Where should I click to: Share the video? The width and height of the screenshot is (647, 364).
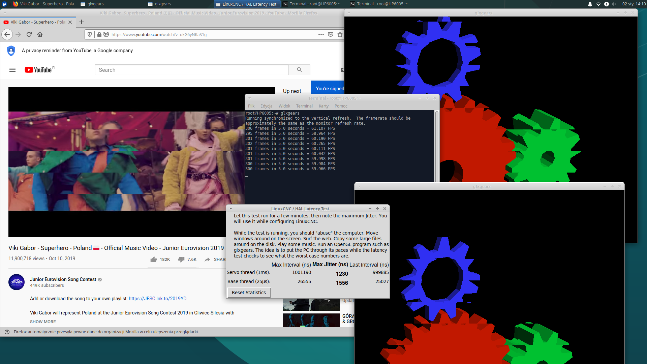coord(215,259)
